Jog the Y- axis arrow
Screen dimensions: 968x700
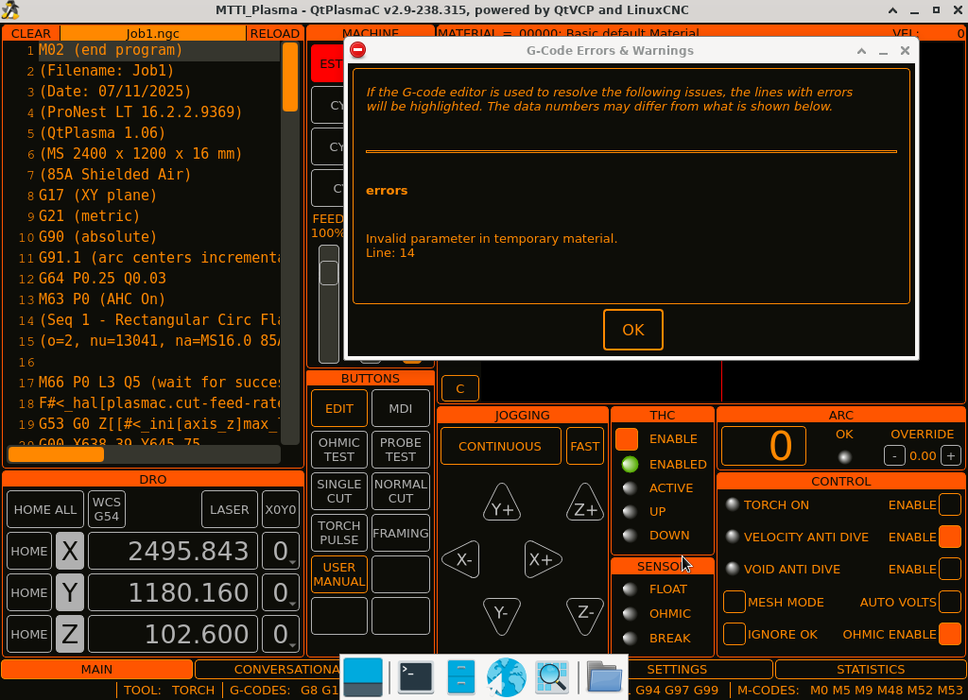(501, 615)
